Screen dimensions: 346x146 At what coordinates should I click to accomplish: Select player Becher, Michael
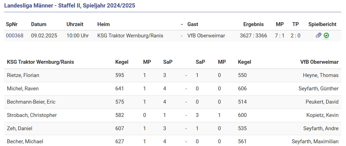[25, 142]
